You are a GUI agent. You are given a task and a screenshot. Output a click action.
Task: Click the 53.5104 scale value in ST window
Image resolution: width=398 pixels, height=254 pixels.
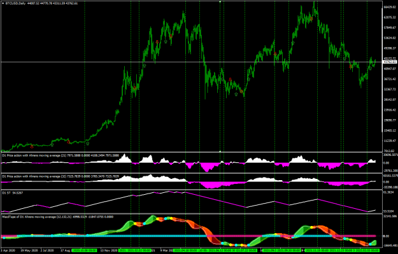pos(388,211)
